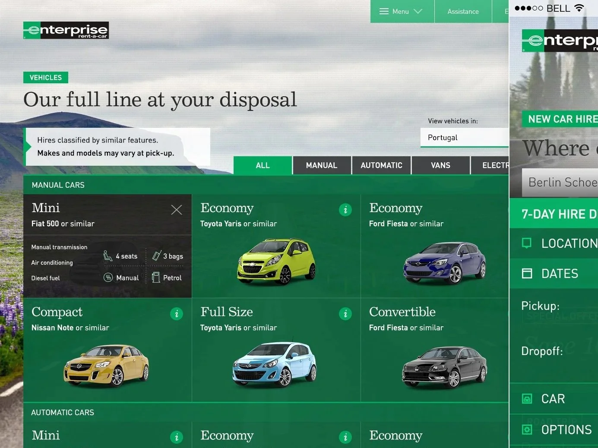Close the Mini Fiat 500 details card
Viewport: 598px width, 448px height.
pyautogui.click(x=176, y=210)
